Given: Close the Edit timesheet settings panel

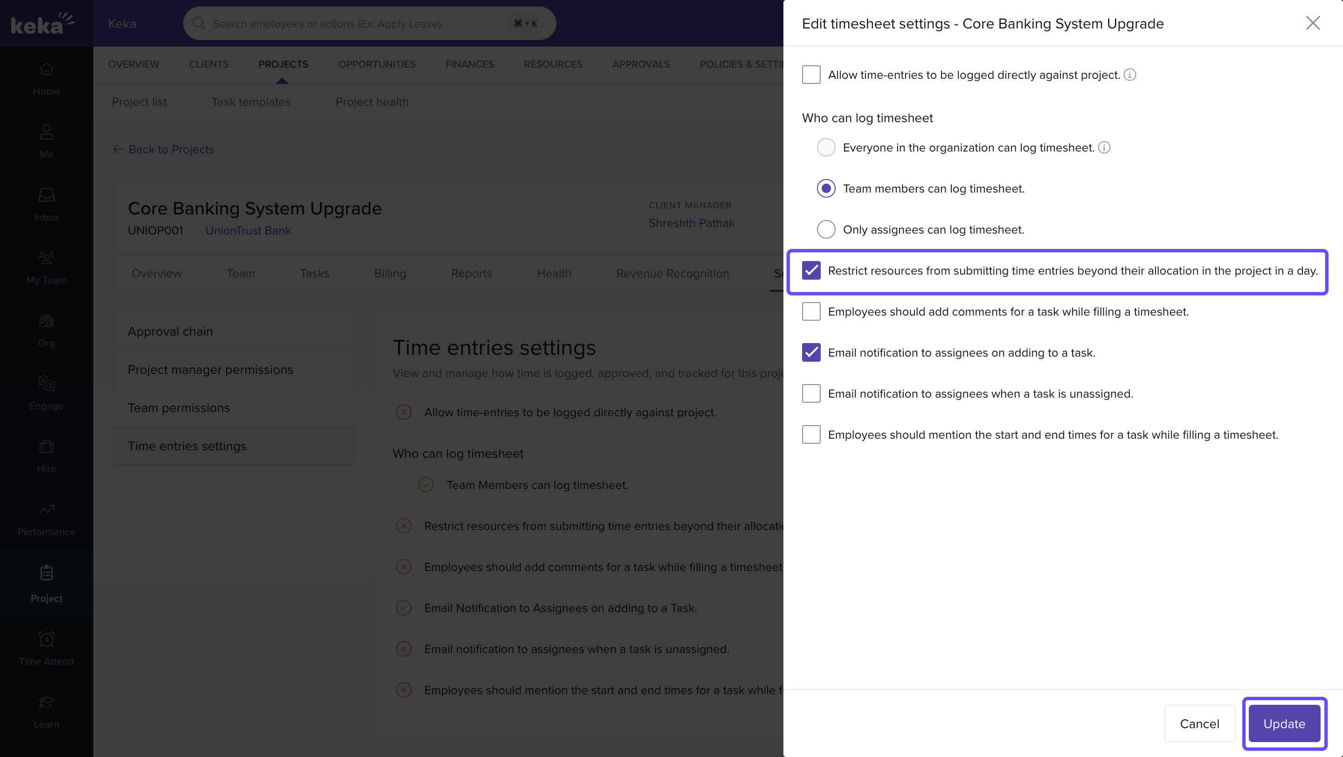Looking at the screenshot, I should click(x=1312, y=23).
